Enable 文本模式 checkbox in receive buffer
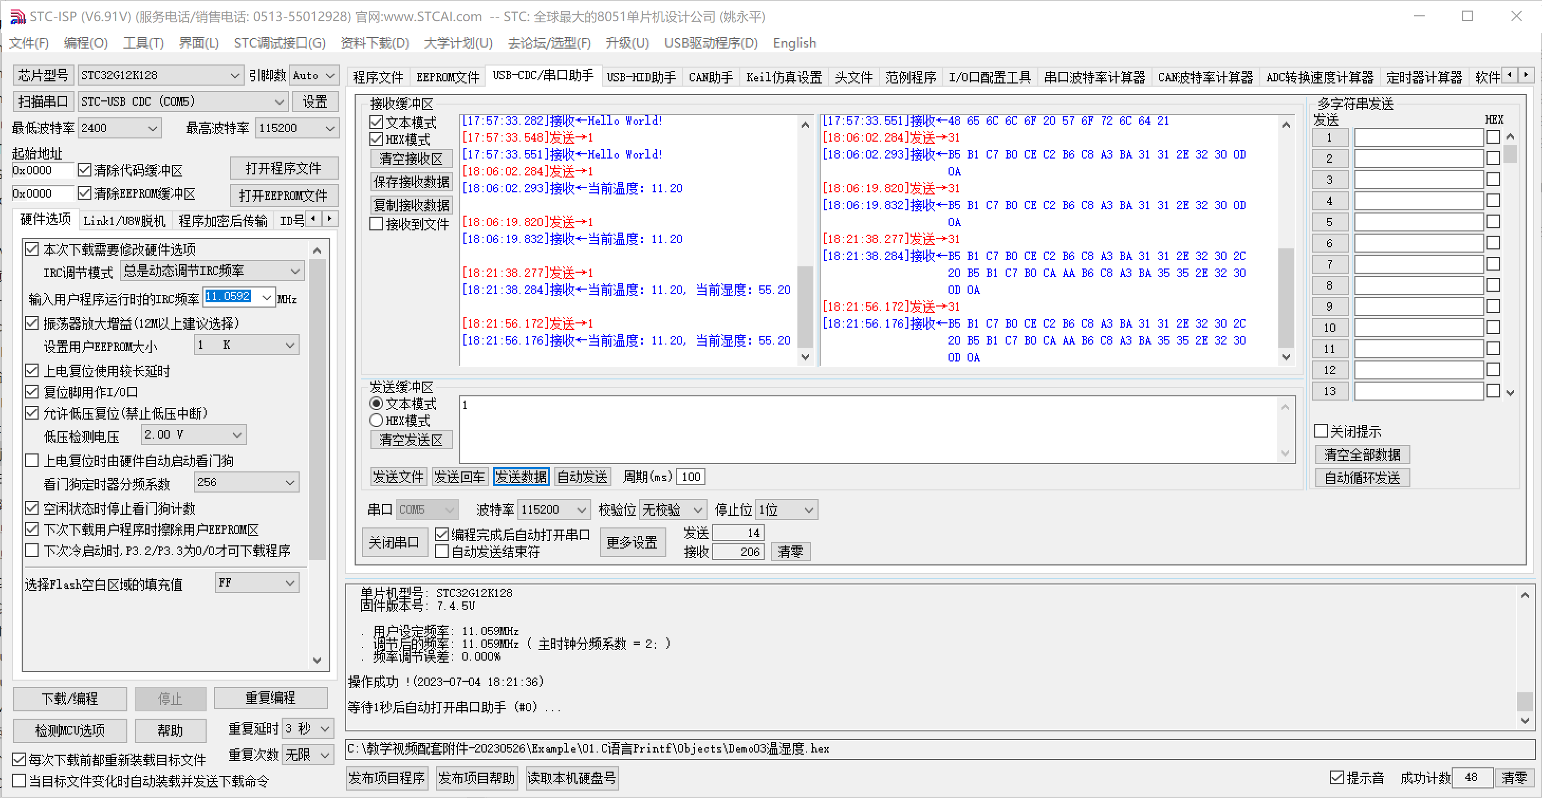 pyautogui.click(x=376, y=123)
